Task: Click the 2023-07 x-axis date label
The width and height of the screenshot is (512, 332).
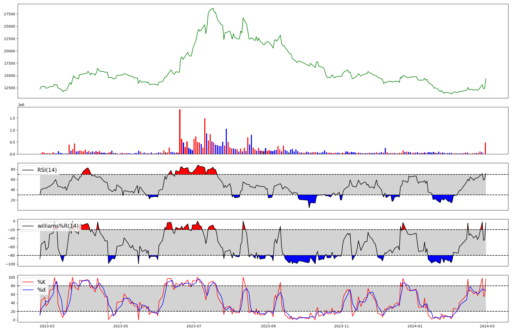Action: pyautogui.click(x=194, y=326)
